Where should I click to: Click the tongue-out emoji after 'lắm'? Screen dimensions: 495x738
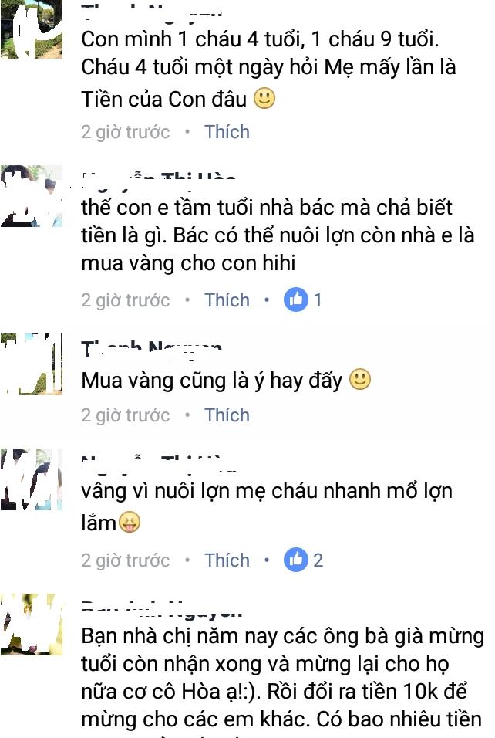point(130,523)
